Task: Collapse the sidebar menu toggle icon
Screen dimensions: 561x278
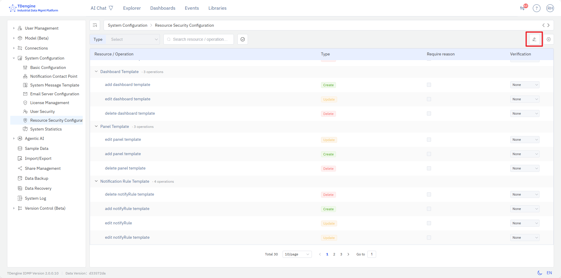Action: pos(95,25)
